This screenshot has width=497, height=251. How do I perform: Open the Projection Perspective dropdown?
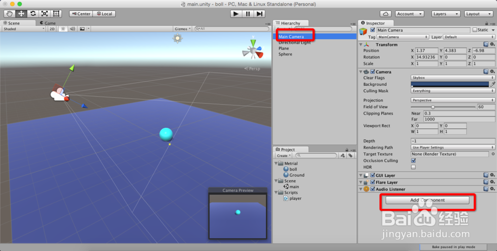pos(453,100)
